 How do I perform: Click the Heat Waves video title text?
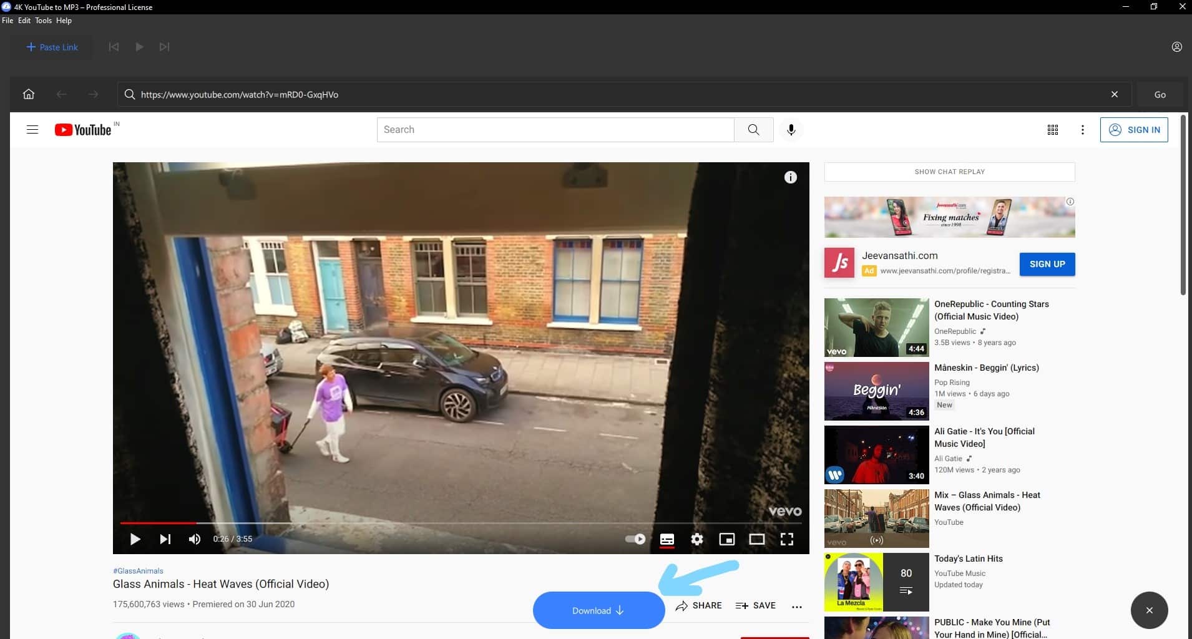[x=221, y=584]
